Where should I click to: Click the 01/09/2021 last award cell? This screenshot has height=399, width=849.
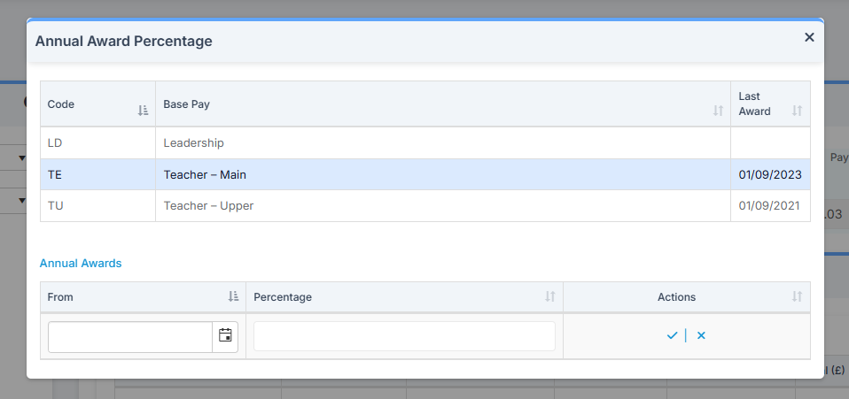769,206
